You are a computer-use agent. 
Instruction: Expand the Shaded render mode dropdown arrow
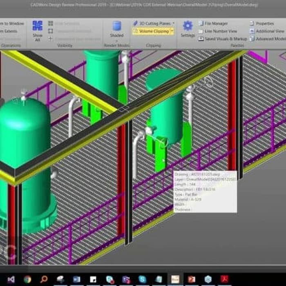(117, 40)
